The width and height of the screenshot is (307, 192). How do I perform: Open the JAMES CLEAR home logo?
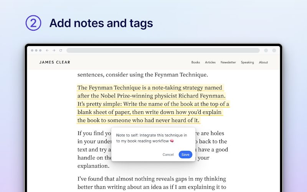point(54,62)
